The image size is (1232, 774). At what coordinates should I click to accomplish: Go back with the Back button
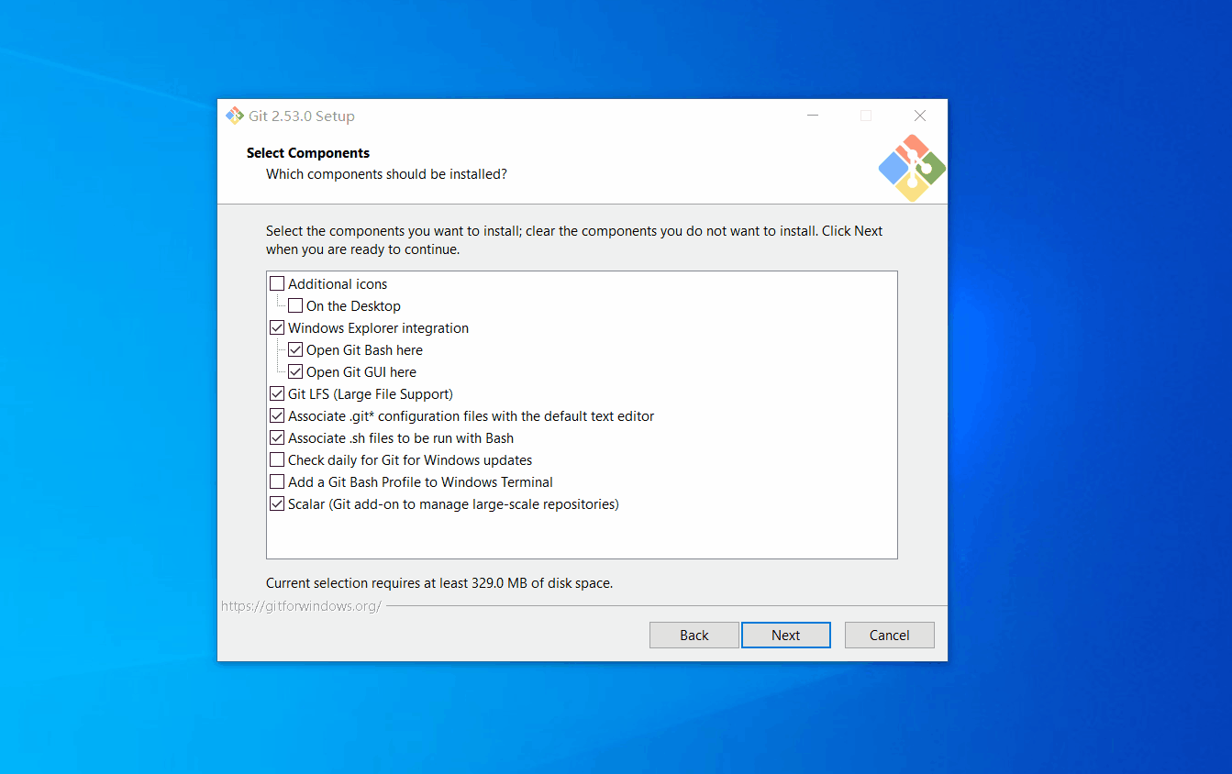pyautogui.click(x=694, y=636)
